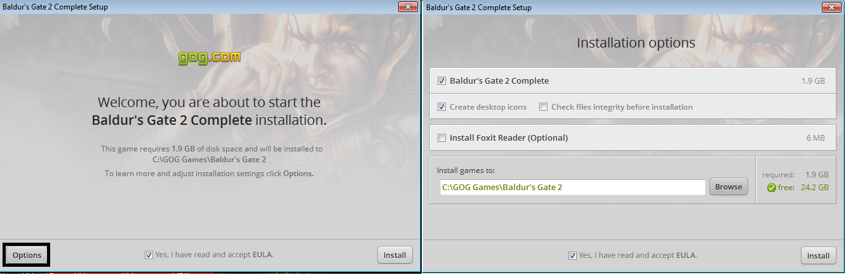
Task: Click the install path text field
Action: (572, 187)
